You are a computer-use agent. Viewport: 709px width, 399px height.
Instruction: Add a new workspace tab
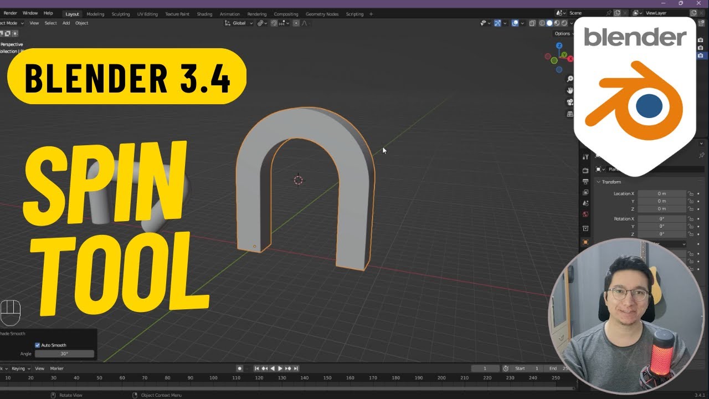click(371, 14)
